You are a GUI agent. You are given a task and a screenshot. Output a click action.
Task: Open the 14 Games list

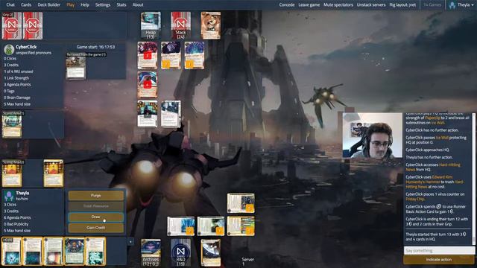[x=432, y=5]
